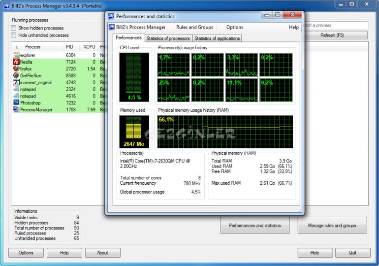Click the Total RAM value 3,9 Go
The width and height of the screenshot is (379, 266).
point(285,161)
